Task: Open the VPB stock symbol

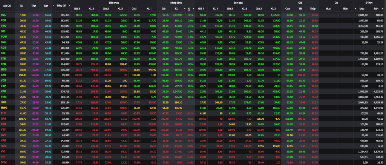Action: 3,91
